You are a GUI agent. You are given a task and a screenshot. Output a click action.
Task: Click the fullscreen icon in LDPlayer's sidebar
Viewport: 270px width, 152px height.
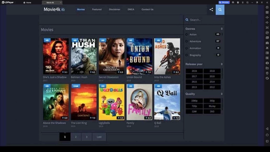267,27
